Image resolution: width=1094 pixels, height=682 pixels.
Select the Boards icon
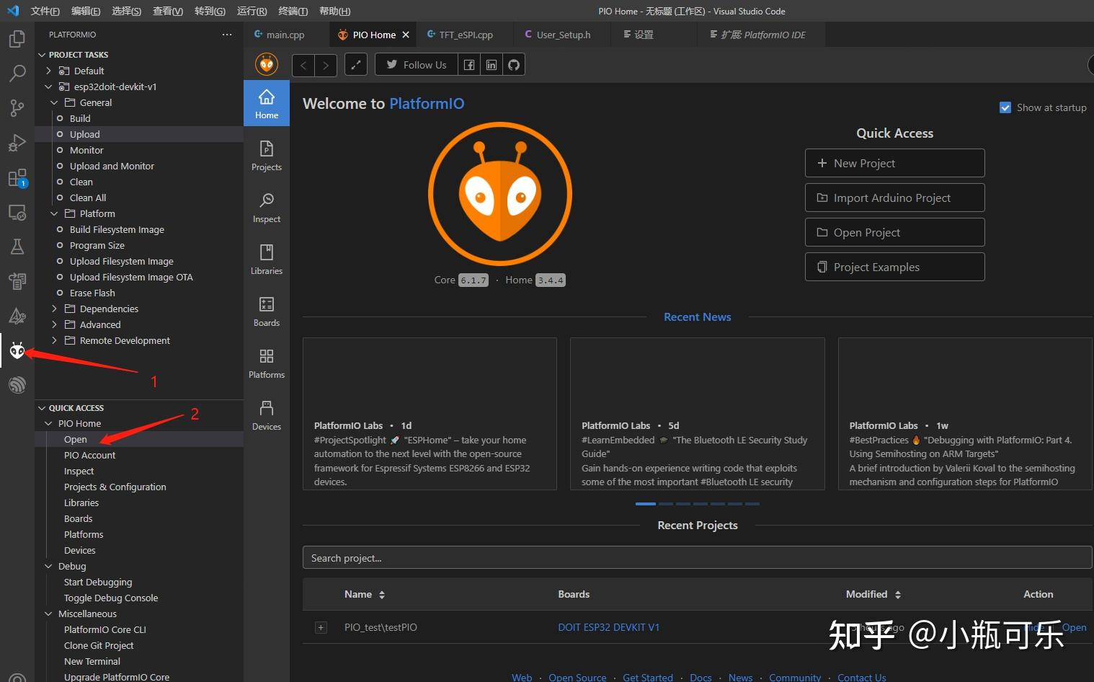(266, 311)
